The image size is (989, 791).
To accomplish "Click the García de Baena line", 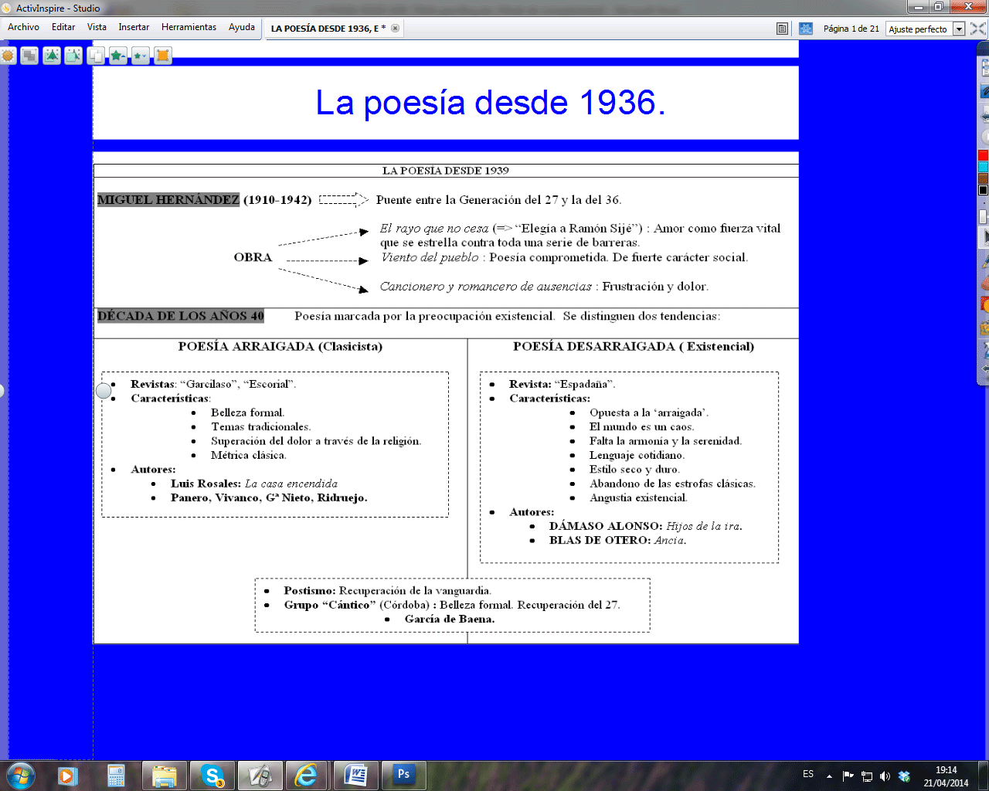I will 450,619.
